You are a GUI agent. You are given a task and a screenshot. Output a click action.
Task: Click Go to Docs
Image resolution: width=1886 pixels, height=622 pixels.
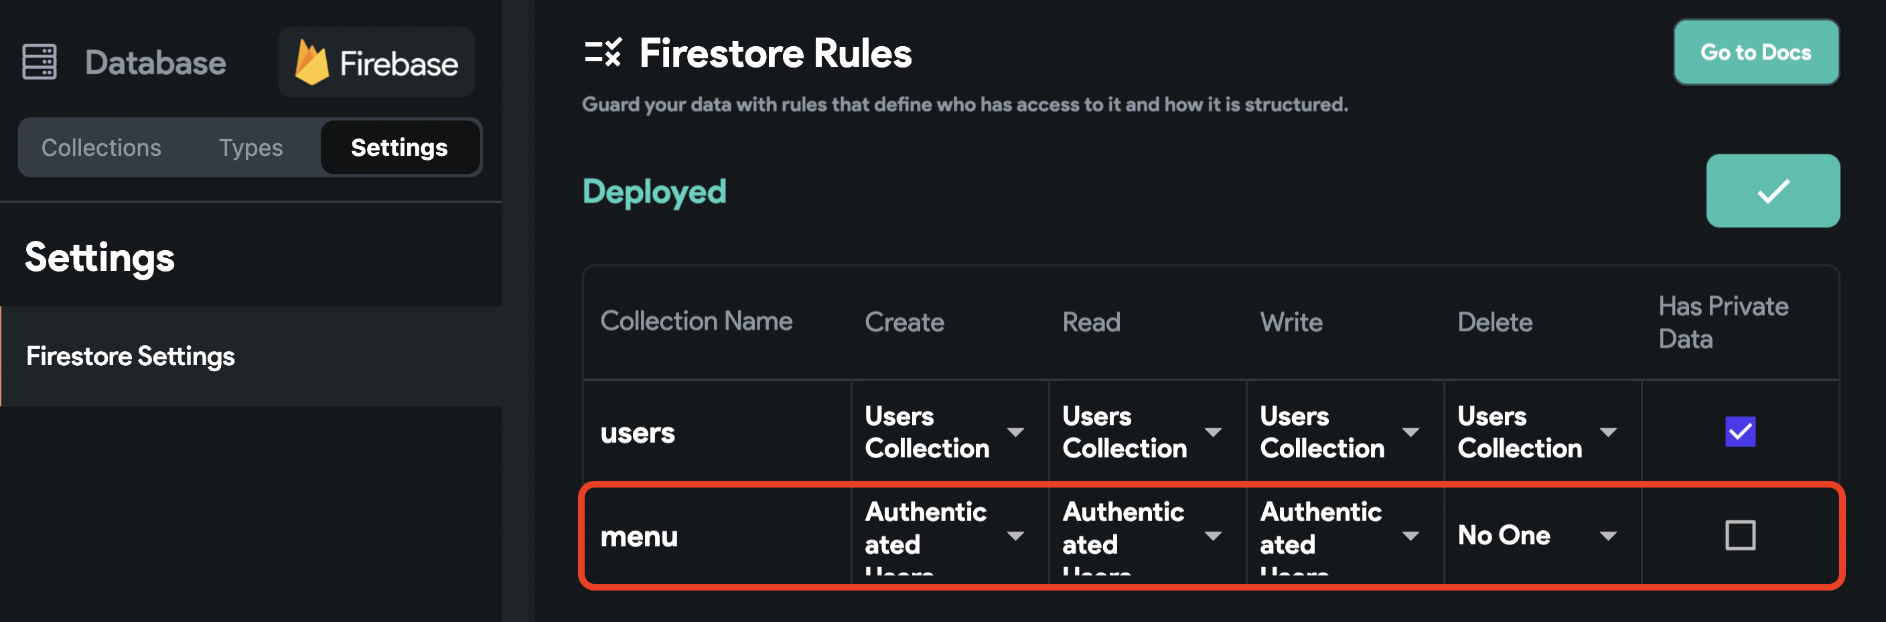[x=1755, y=52]
